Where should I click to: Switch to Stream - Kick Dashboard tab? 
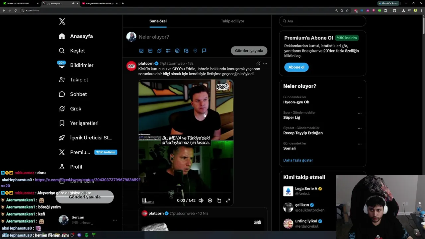pos(20,3)
